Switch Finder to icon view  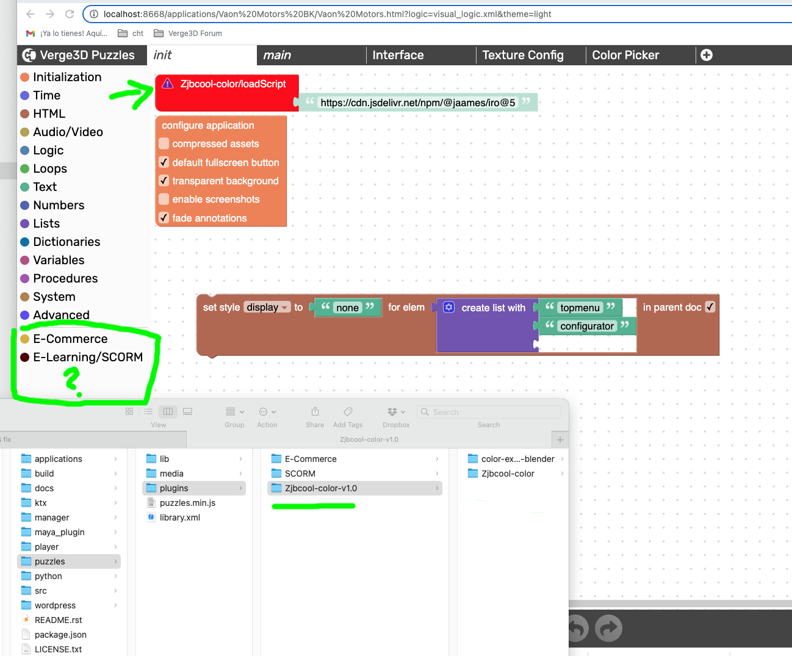coord(129,412)
